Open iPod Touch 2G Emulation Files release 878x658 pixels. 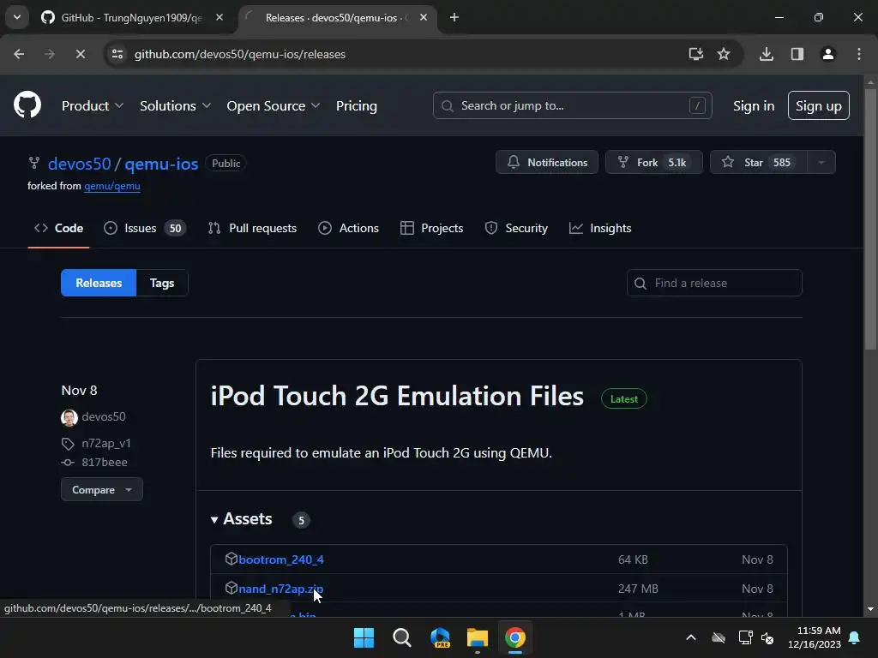pos(396,396)
